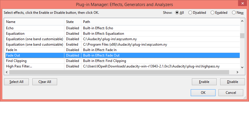Sort by the Name column header

tap(34, 22)
